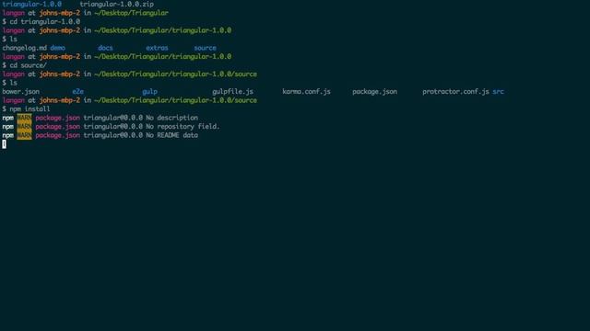Click 'triangular-1.0.0.zip' in the first listing
590x331 pixels.
tap(117, 4)
